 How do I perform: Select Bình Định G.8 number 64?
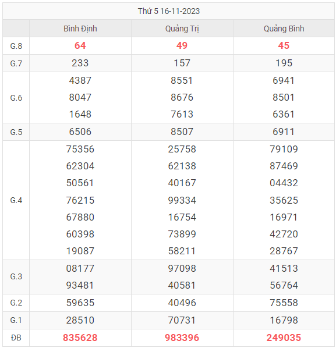tap(80, 45)
